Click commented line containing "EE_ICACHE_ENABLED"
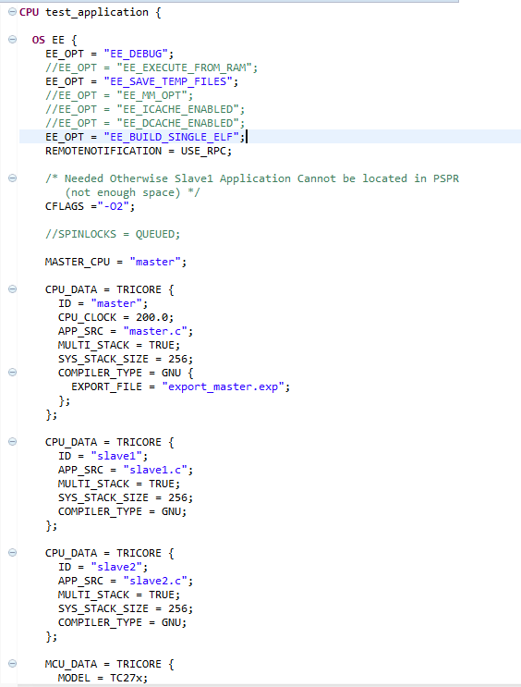 pos(145,109)
